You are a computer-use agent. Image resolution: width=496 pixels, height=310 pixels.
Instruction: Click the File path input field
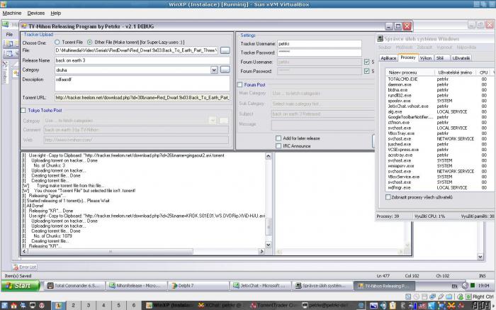136,50
